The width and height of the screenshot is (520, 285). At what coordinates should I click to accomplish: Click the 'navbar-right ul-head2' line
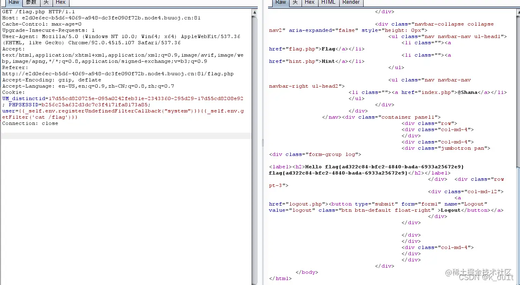tap(307, 86)
